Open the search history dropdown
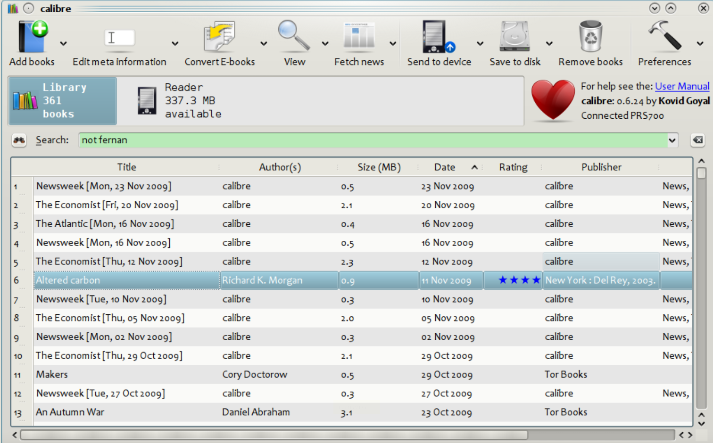 coord(672,140)
